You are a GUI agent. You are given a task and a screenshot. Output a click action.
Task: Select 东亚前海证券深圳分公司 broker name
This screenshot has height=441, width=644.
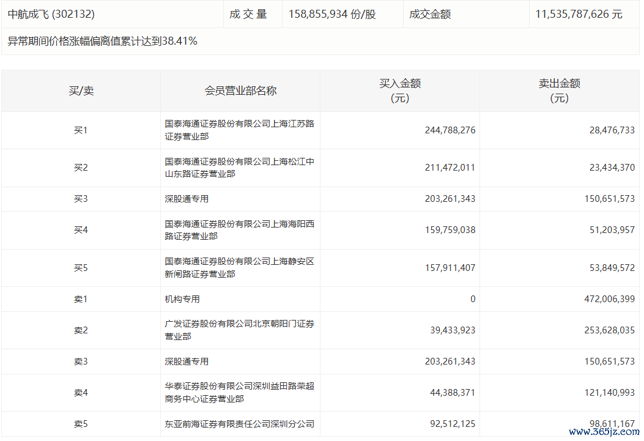coord(239,424)
